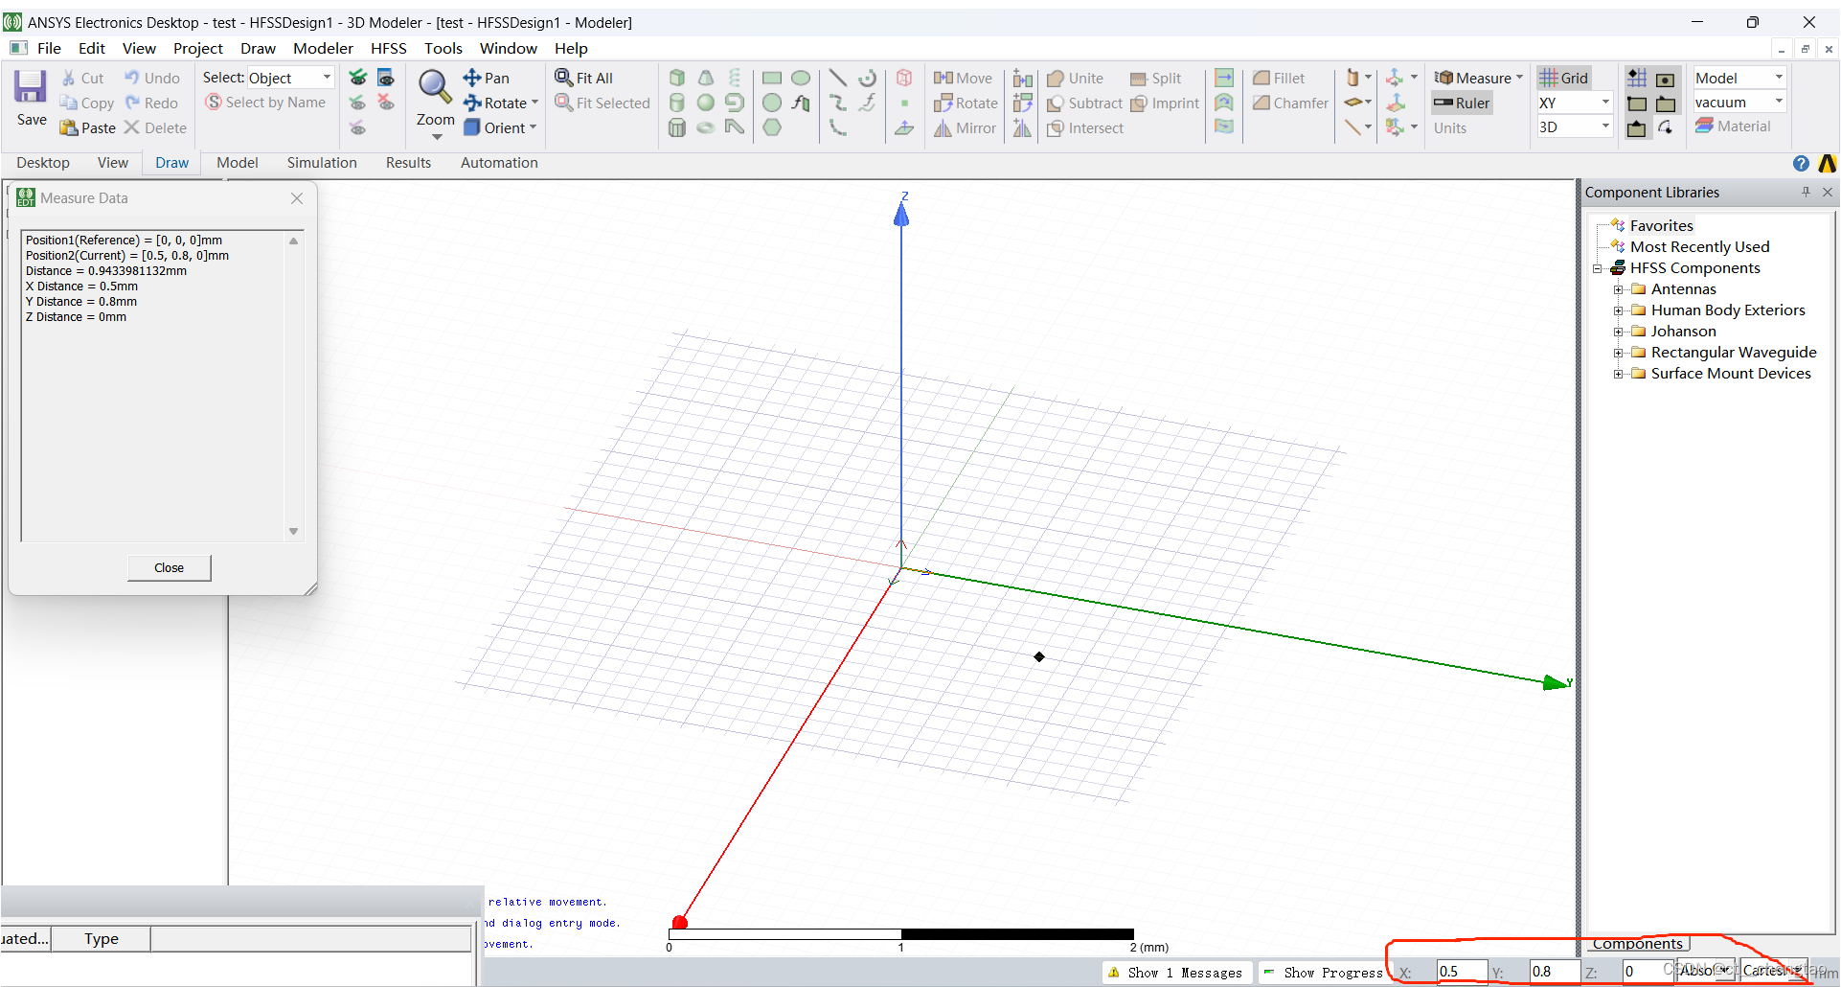Draw a sphere primitive
The width and height of the screenshot is (1841, 987).
(x=706, y=103)
